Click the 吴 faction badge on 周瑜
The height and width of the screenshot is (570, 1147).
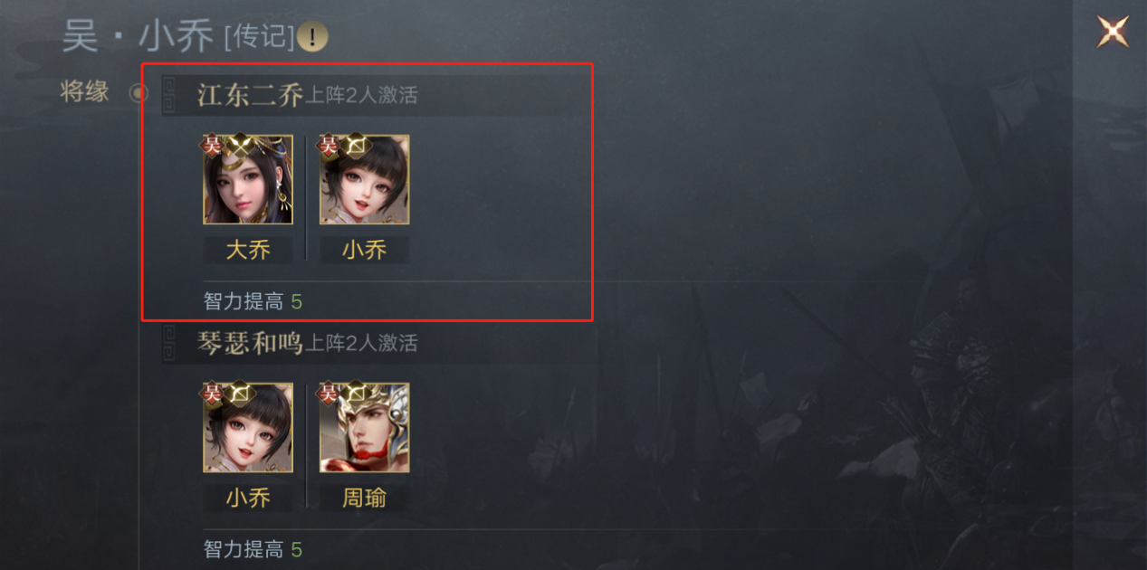coord(329,394)
